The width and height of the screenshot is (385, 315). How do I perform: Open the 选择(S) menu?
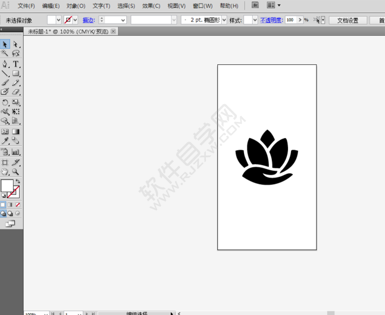(126, 6)
